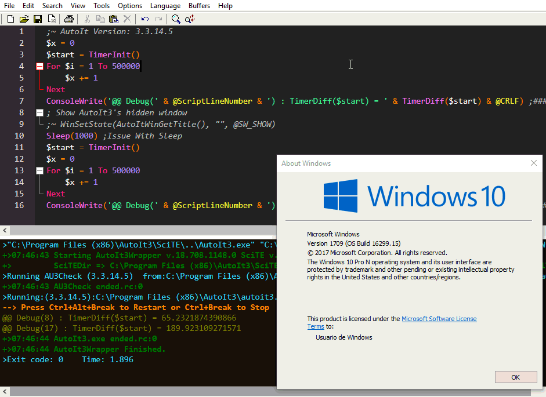Click the 'Exit code: 0' output line
The width and height of the screenshot is (546, 397).
click(x=68, y=359)
